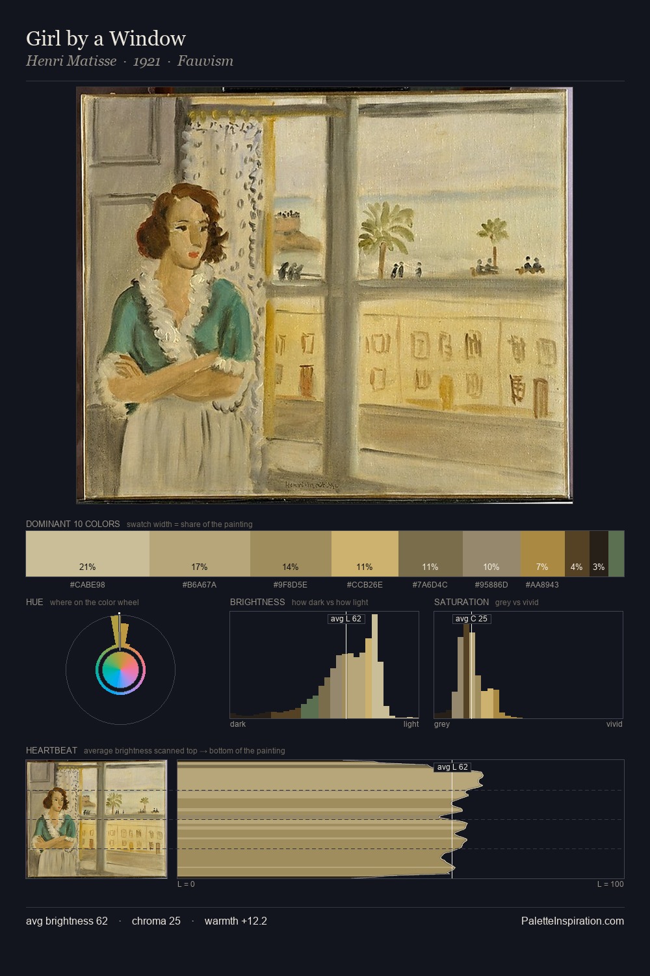This screenshot has height=976, width=650.
Task: Choose the #CCB26E golden swatch
Action: click(x=365, y=554)
